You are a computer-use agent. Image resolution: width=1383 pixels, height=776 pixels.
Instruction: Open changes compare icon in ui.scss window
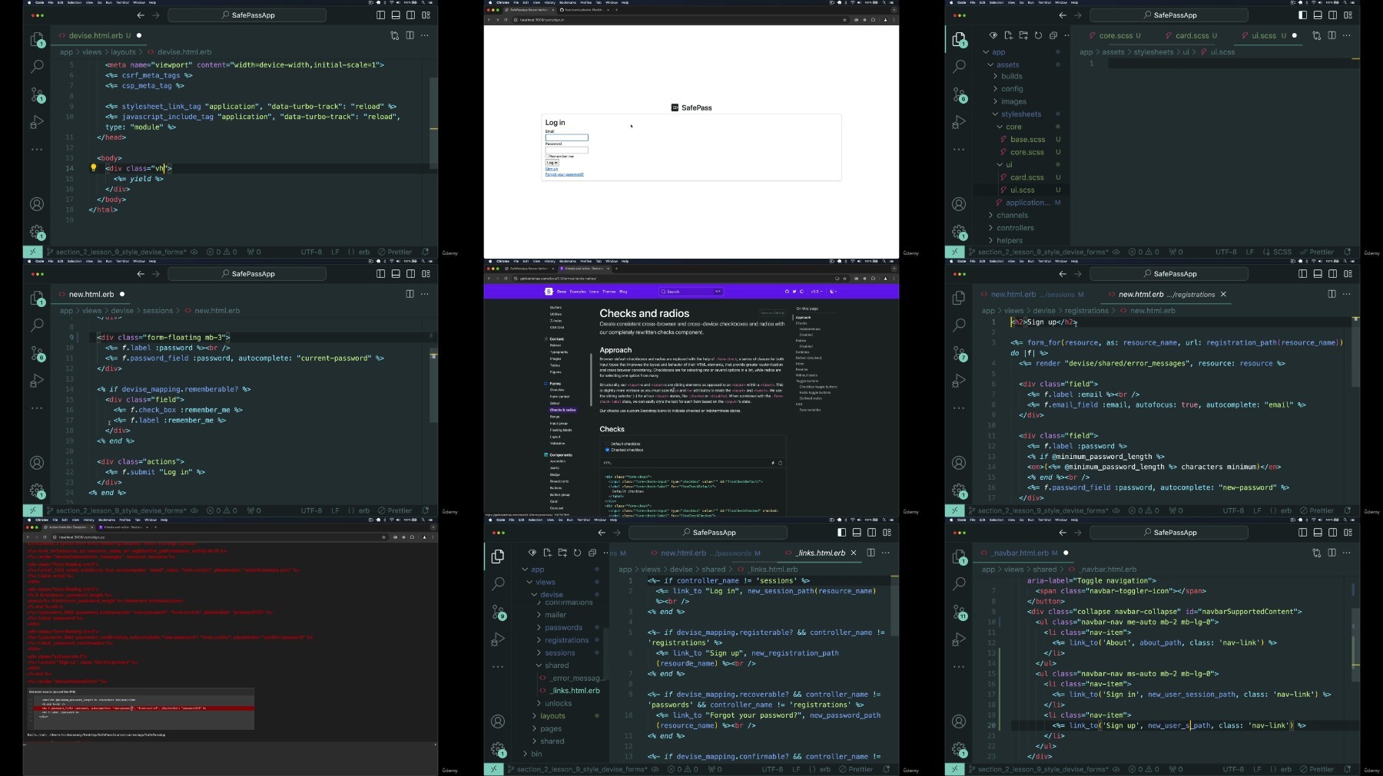1316,35
